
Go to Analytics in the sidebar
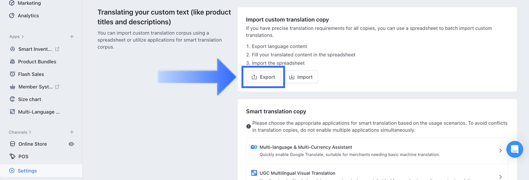[28, 16]
